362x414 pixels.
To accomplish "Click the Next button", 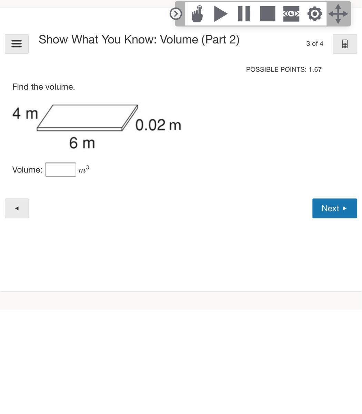I will point(334,208).
